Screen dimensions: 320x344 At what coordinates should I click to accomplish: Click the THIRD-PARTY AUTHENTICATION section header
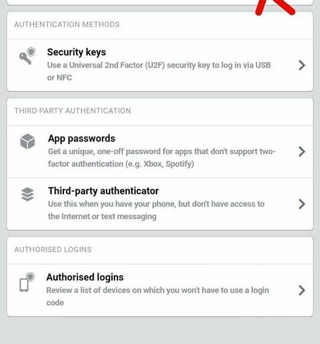(72, 111)
